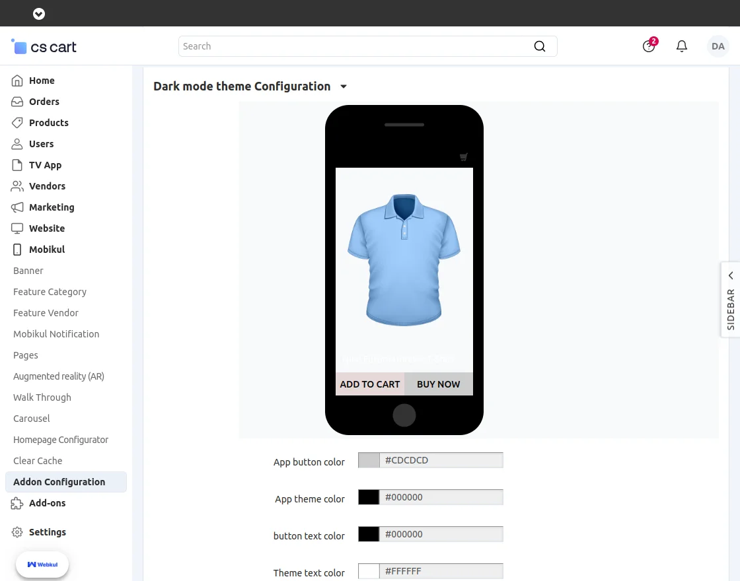Expand the collapsed SIDEBAR panel
740x581 pixels.
[731, 300]
